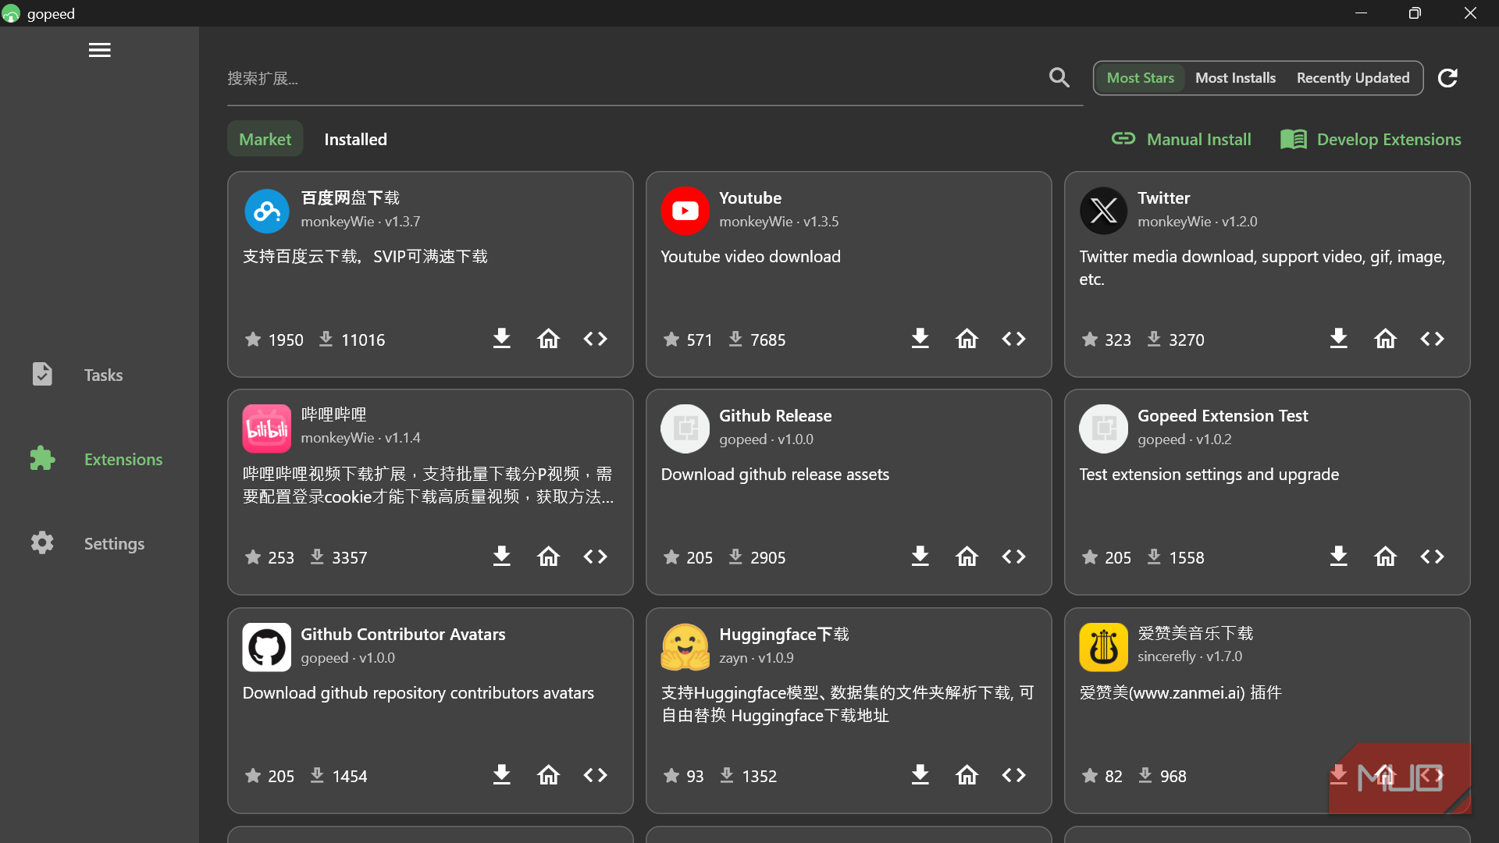Click the Github Release card description
Image resolution: width=1499 pixels, height=843 pixels.
[774, 475]
